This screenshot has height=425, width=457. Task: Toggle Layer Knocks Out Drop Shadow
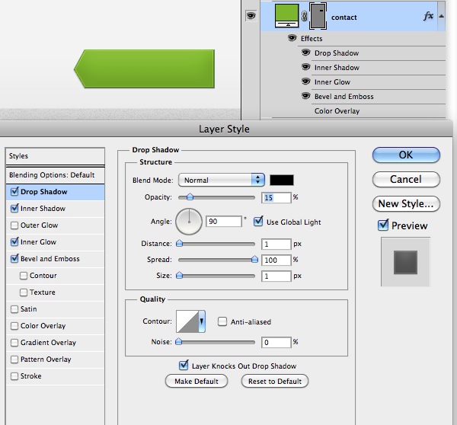(x=184, y=366)
